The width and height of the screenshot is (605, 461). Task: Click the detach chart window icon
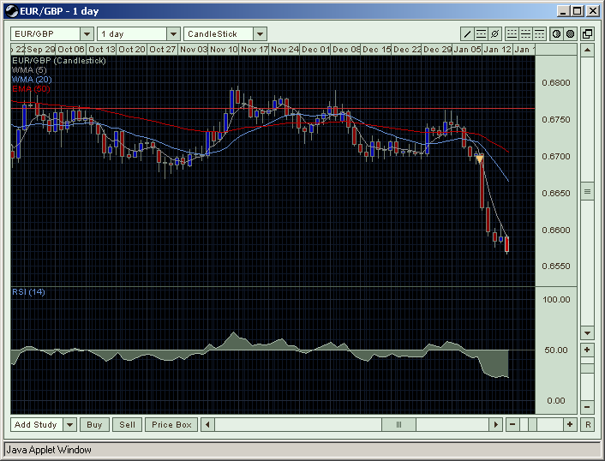587,34
